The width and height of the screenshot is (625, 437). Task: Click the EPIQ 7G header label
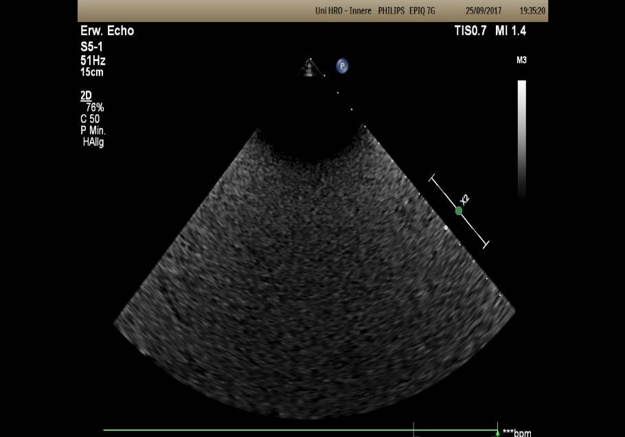click(422, 11)
